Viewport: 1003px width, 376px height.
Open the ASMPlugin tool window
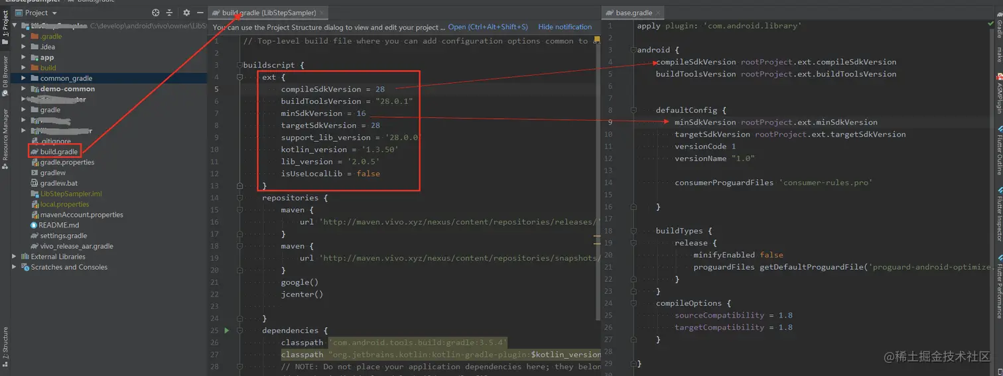tap(998, 94)
